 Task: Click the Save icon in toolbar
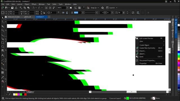coord(12,8)
